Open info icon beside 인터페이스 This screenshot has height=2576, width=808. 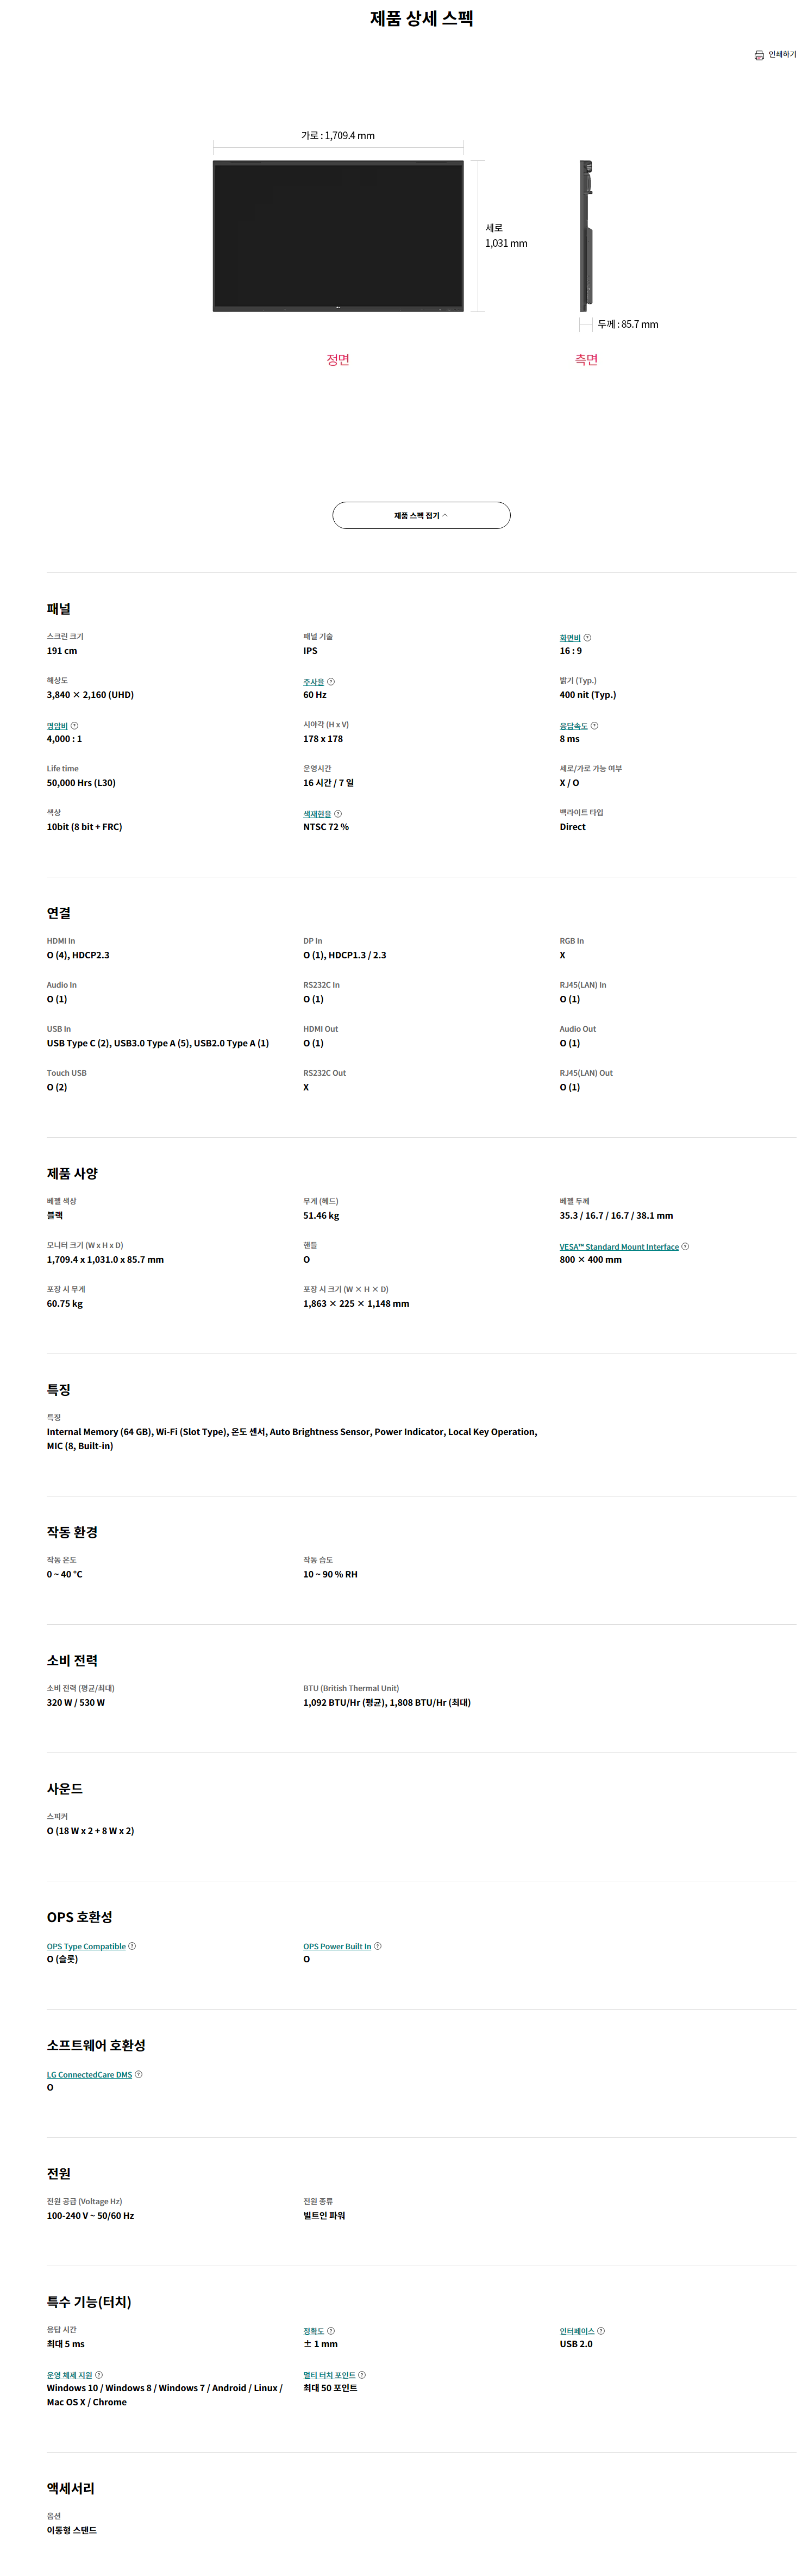click(600, 2331)
